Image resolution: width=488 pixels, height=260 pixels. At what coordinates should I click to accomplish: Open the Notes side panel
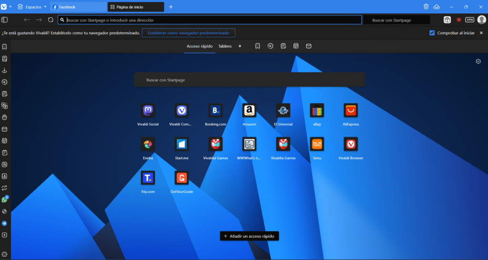coord(4,94)
